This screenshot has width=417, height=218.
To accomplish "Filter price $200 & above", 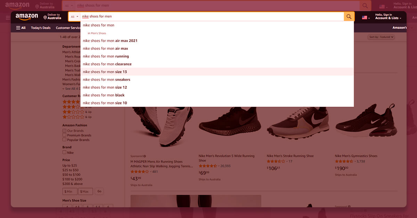I will click(x=73, y=184).
